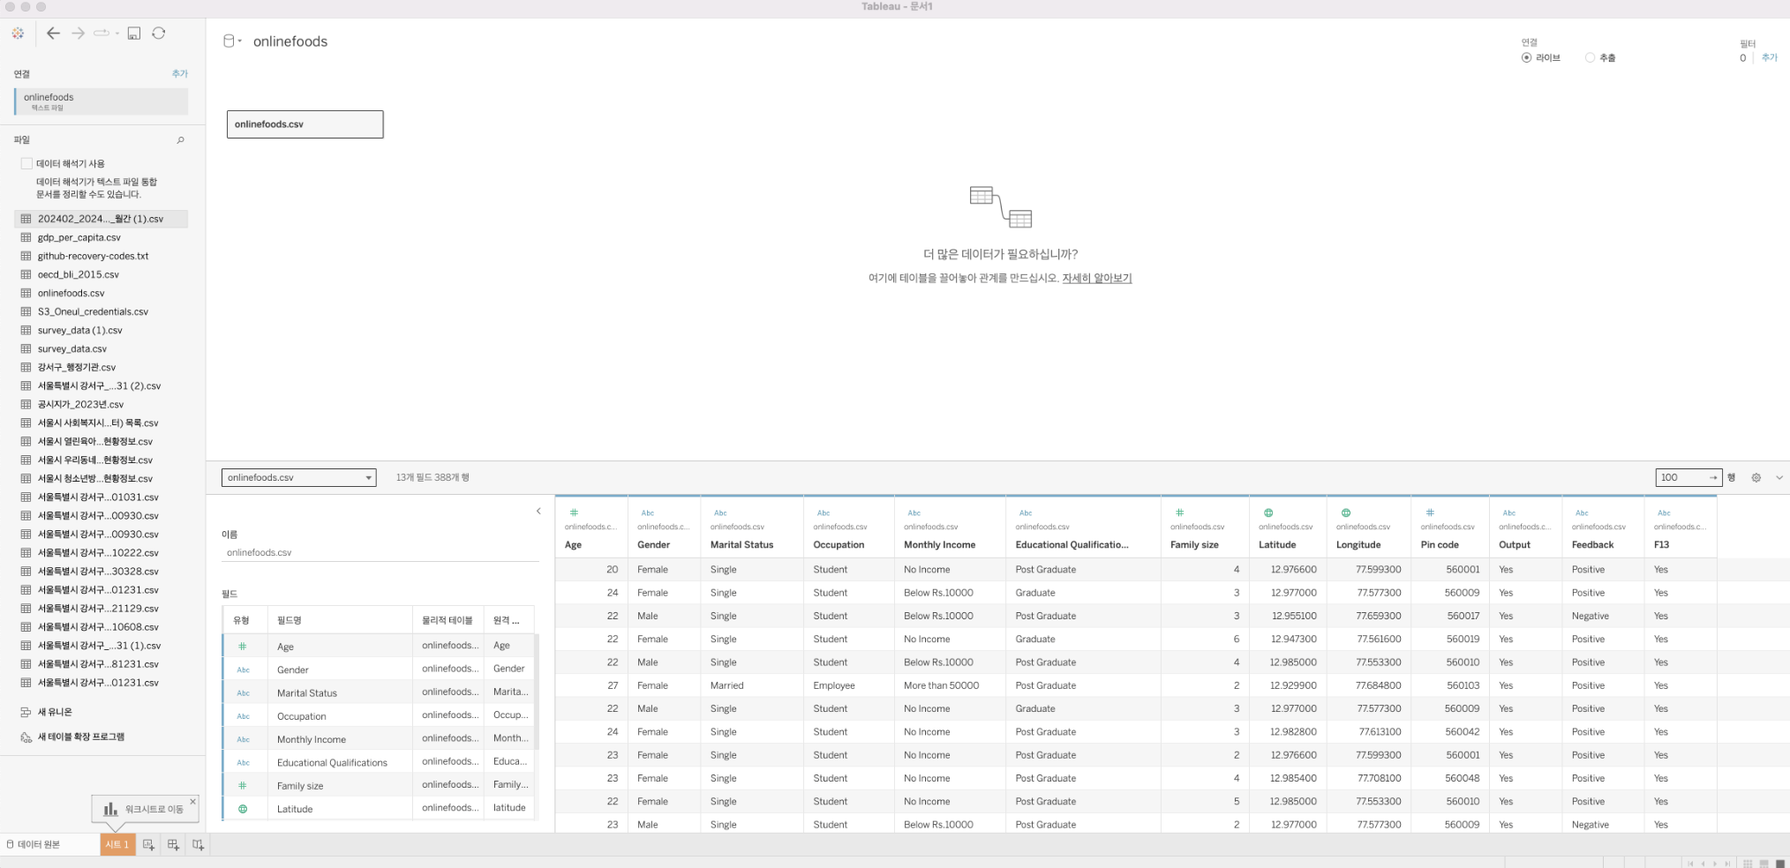1790x868 pixels.
Task: Click the new dashboard icon
Action: click(x=173, y=845)
